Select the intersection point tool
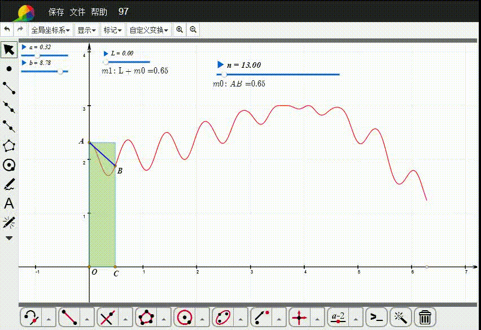Image resolution: width=481 pixels, height=330 pixels. 108,317
